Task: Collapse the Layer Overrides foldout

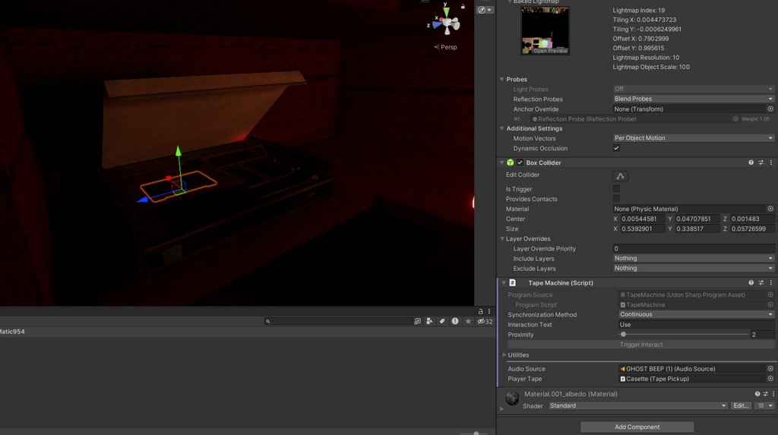Action: 501,238
